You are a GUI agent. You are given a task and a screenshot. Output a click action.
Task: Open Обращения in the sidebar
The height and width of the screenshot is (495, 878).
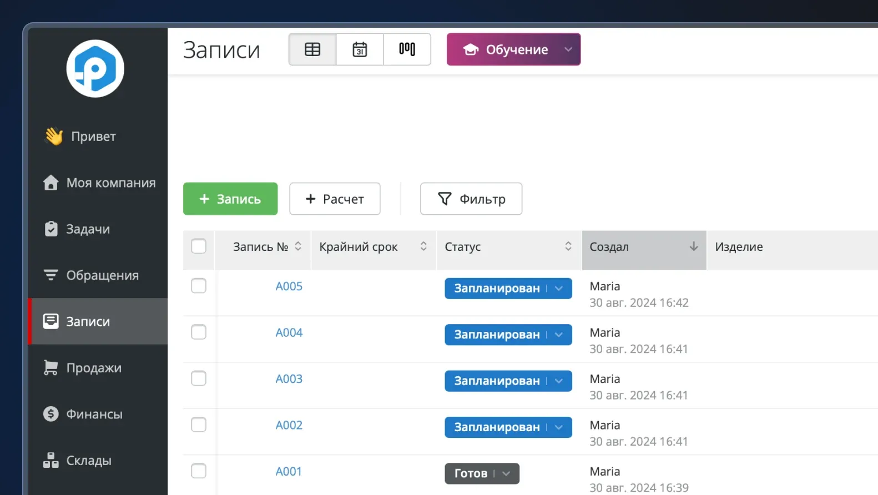tap(98, 275)
